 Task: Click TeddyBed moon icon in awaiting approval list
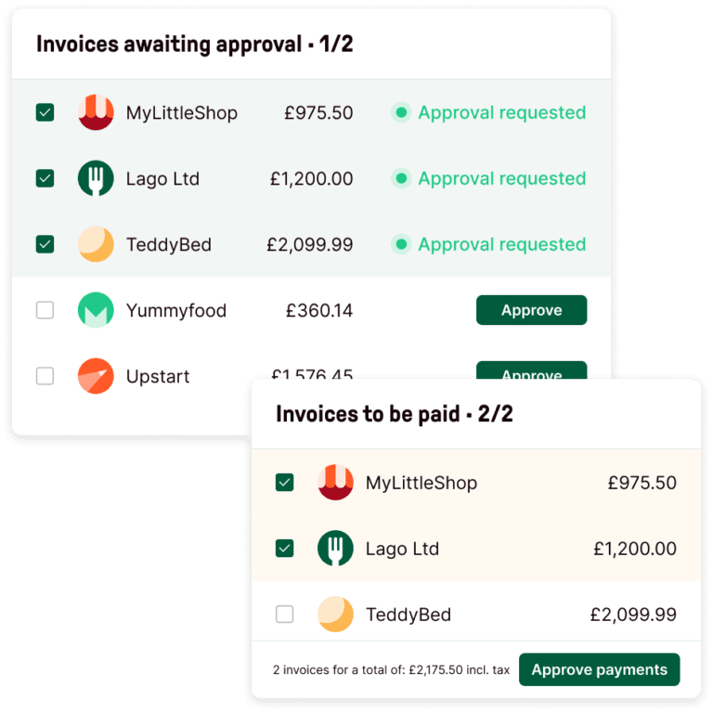[x=96, y=244]
